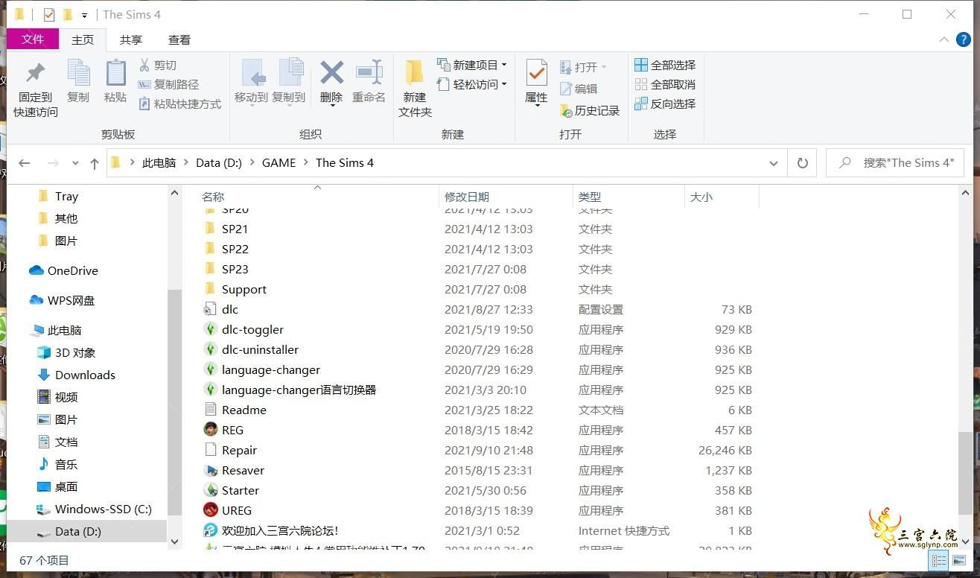The height and width of the screenshot is (578, 980).
Task: Click Cut (剪切) in clipboard group
Action: click(x=158, y=66)
